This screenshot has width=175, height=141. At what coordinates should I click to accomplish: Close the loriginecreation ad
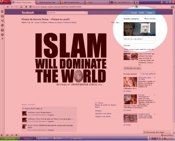[154, 114]
